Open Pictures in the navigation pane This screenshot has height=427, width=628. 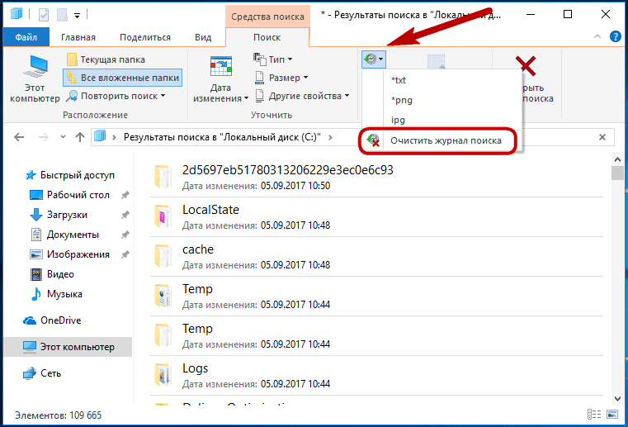click(x=69, y=254)
